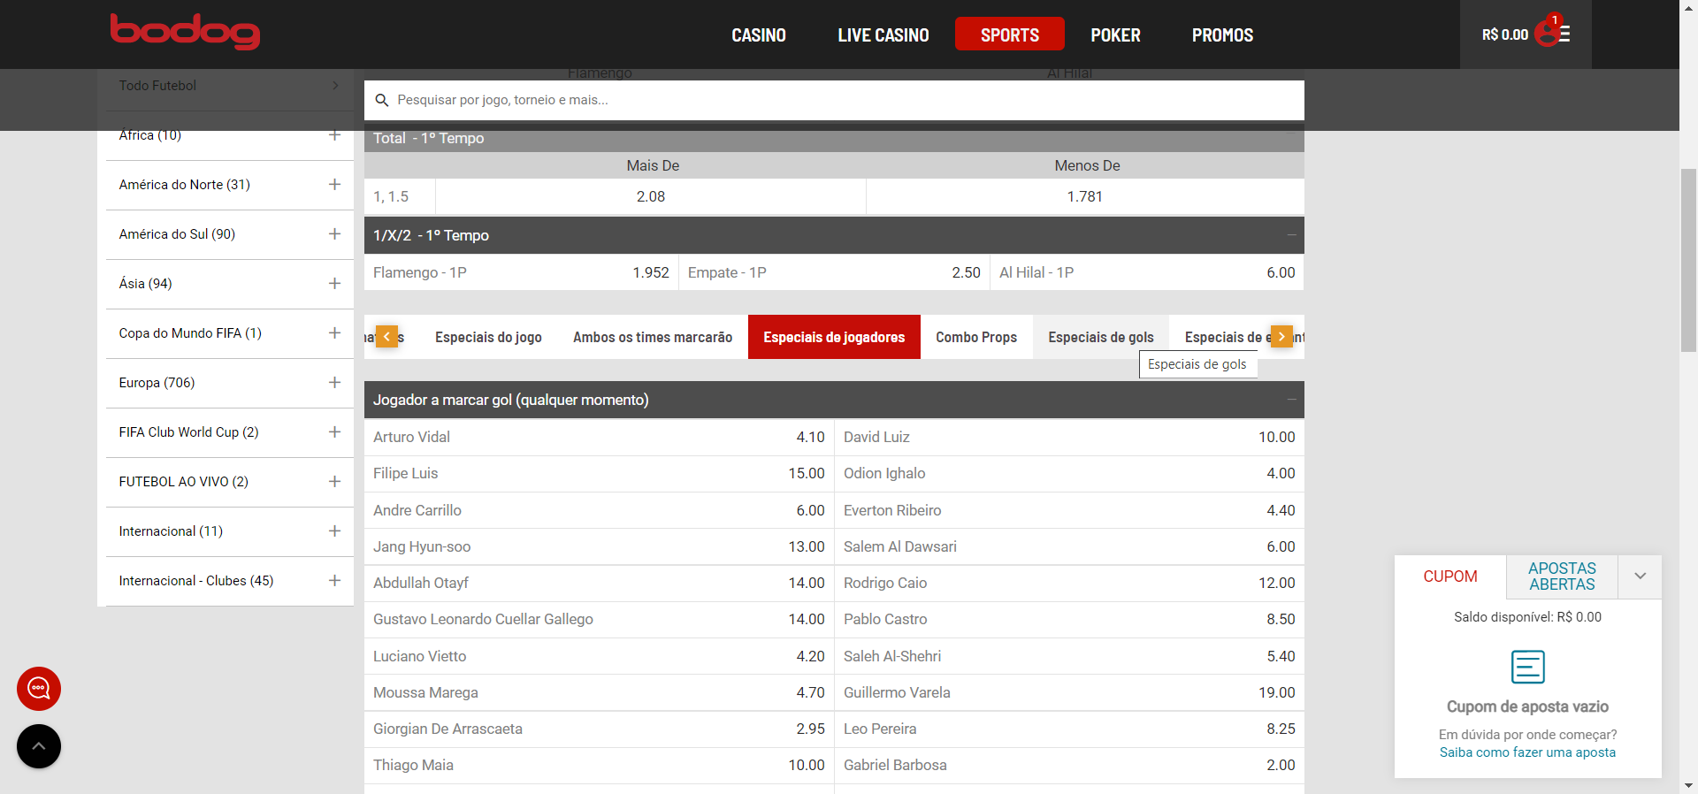Viewport: 1698px width, 794px height.
Task: Pick Filipe Luis to score 15.00
Action: (x=599, y=473)
